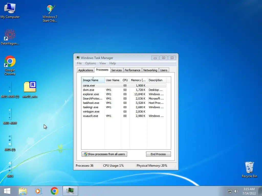Sort by Description column header

[x=157, y=80]
